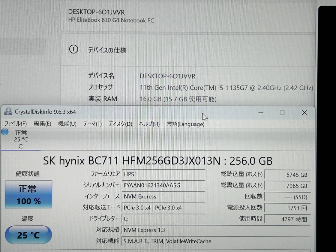This screenshot has height=252, width=336.
Task: Open the 言語(Language) menu
Action: pos(185,124)
